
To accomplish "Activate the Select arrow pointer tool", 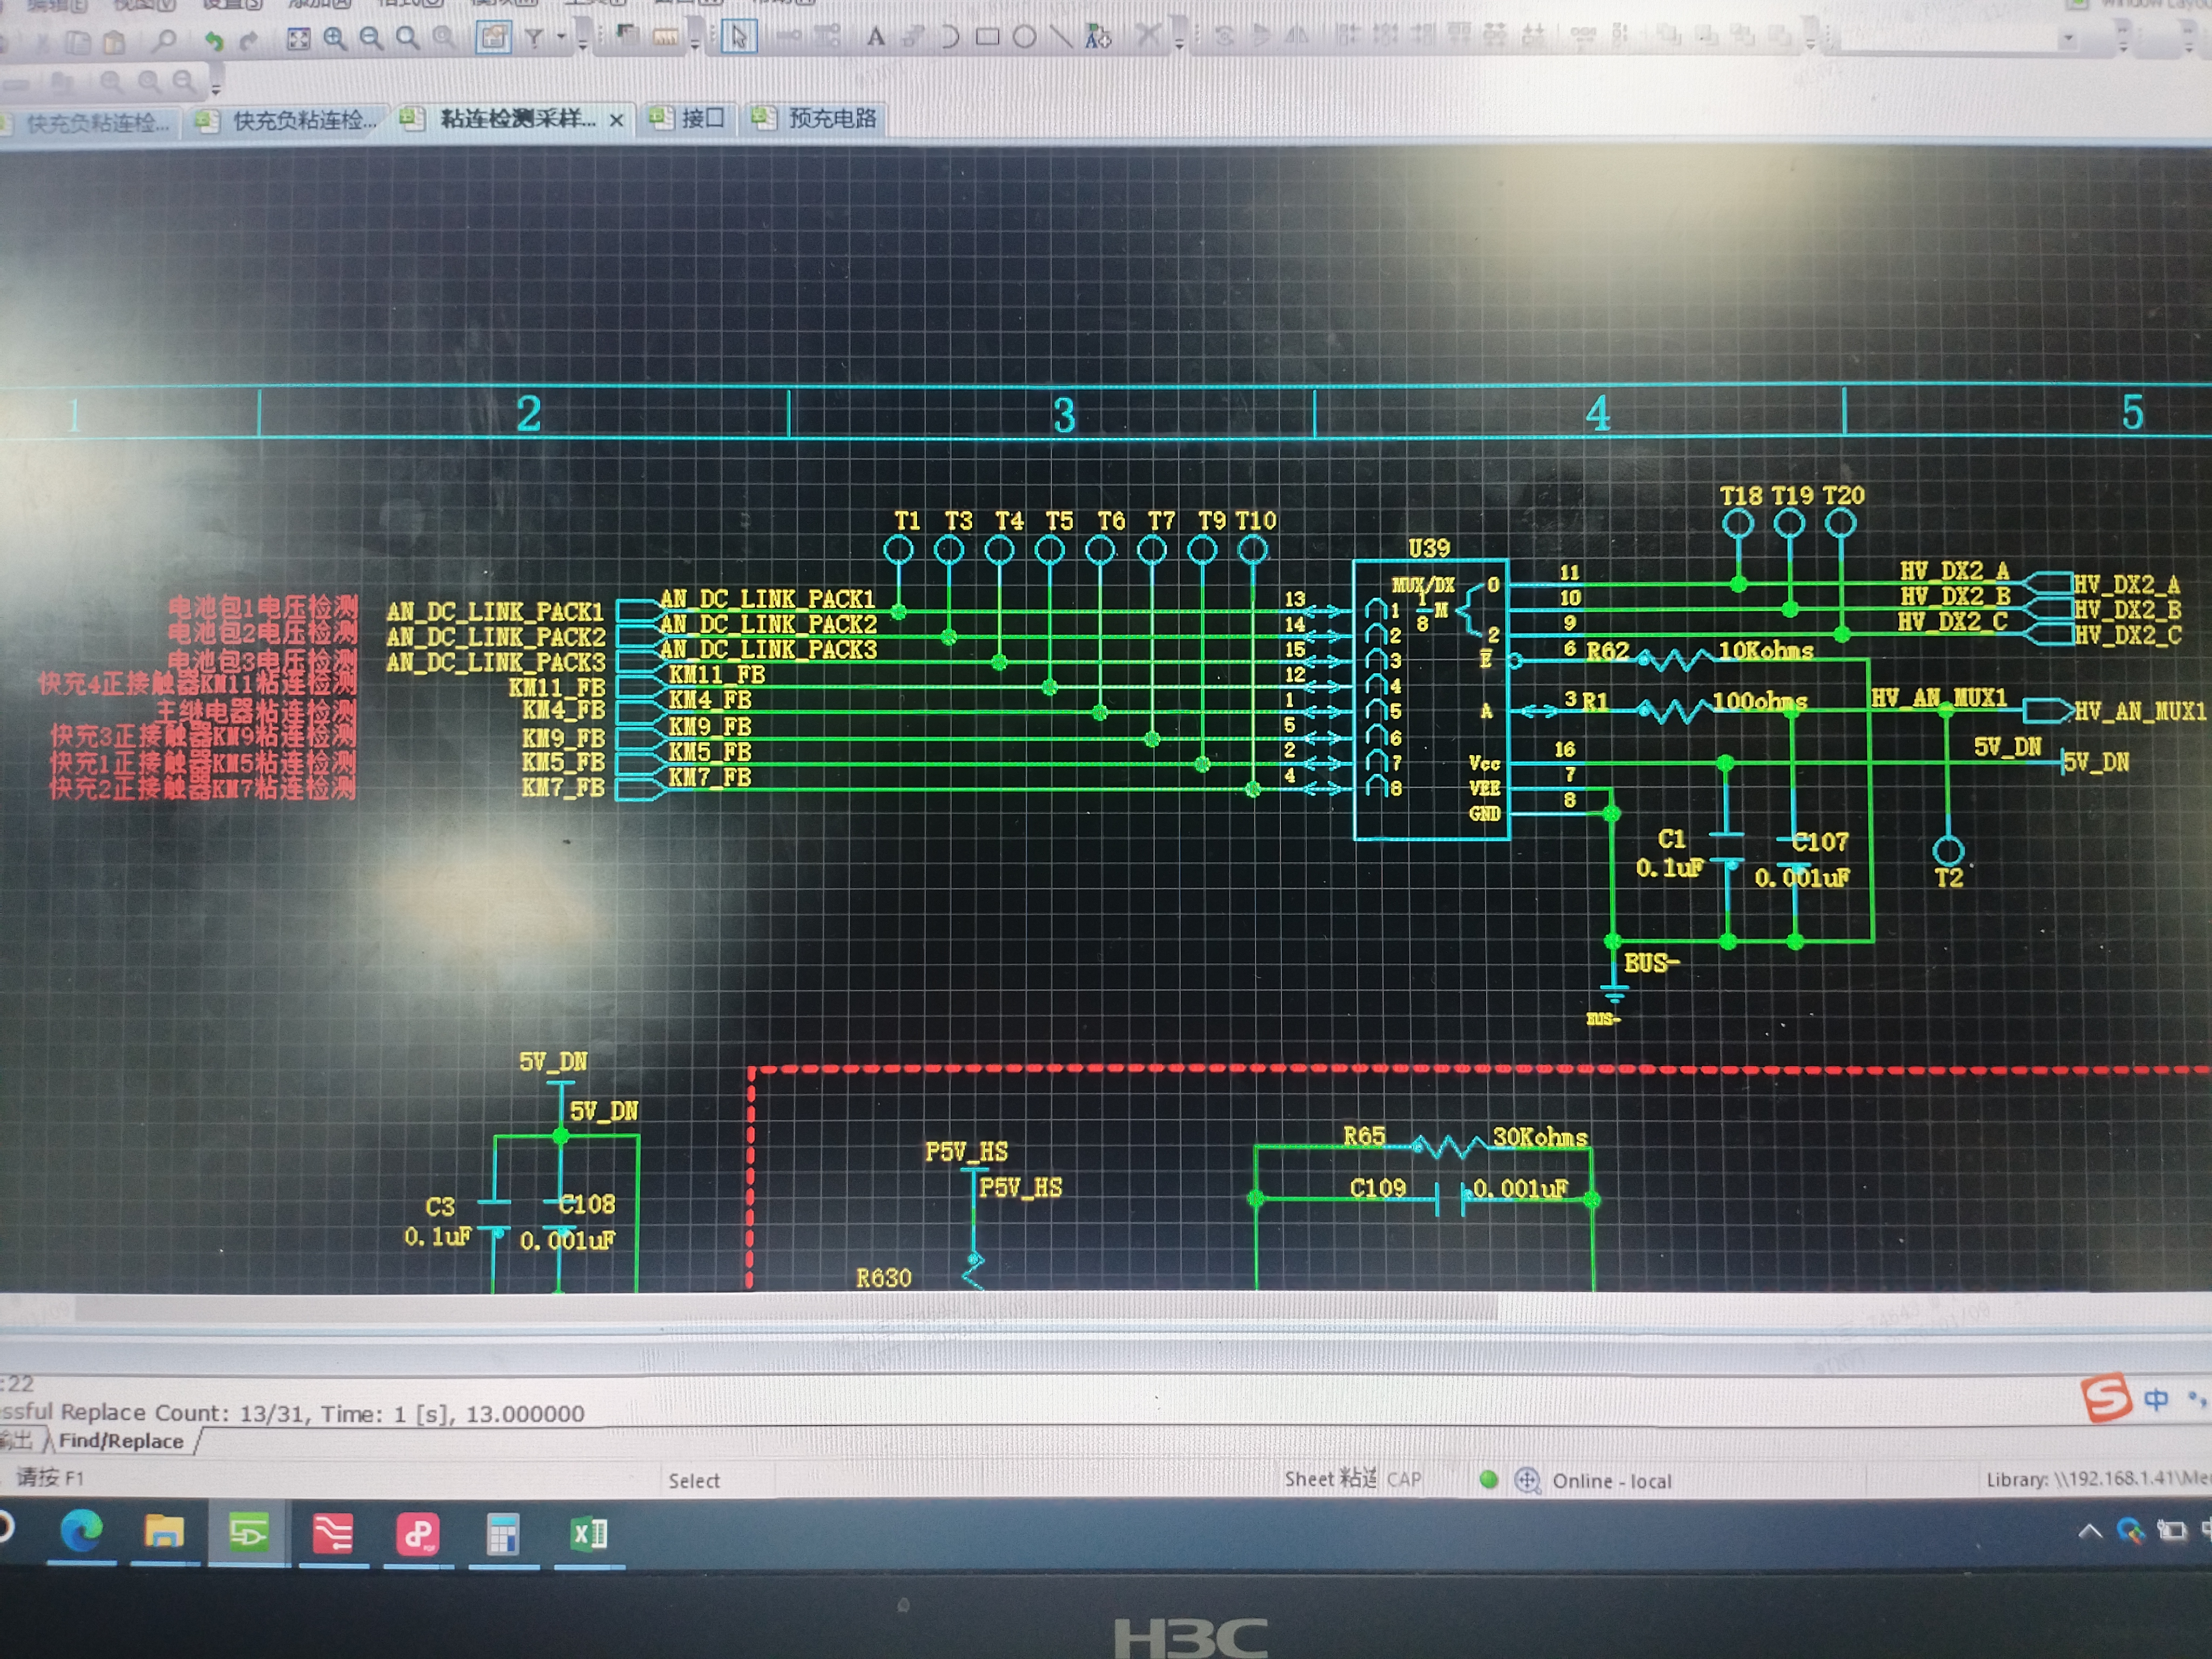I will point(739,37).
